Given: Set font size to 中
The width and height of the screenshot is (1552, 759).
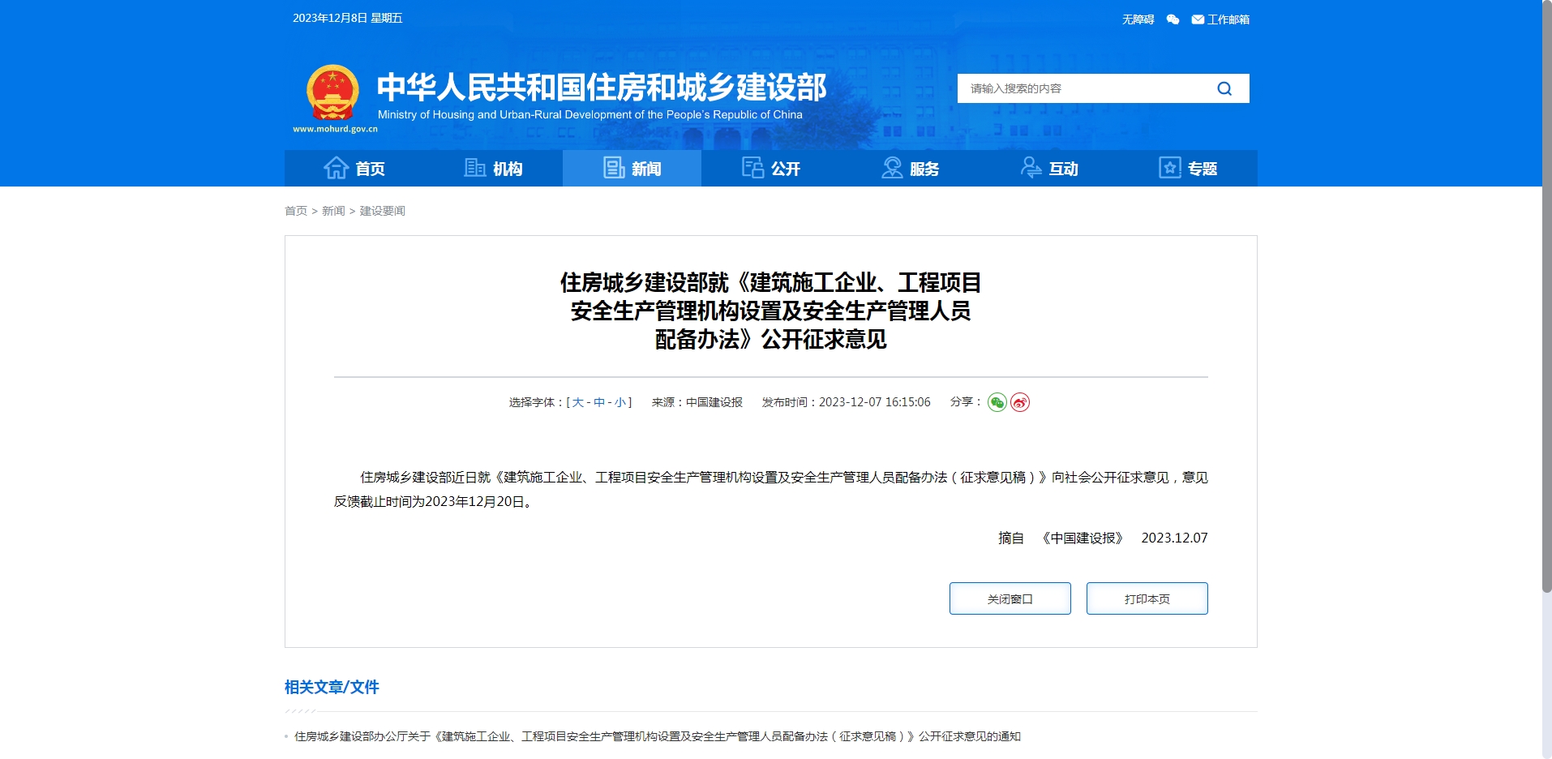Looking at the screenshot, I should (599, 402).
